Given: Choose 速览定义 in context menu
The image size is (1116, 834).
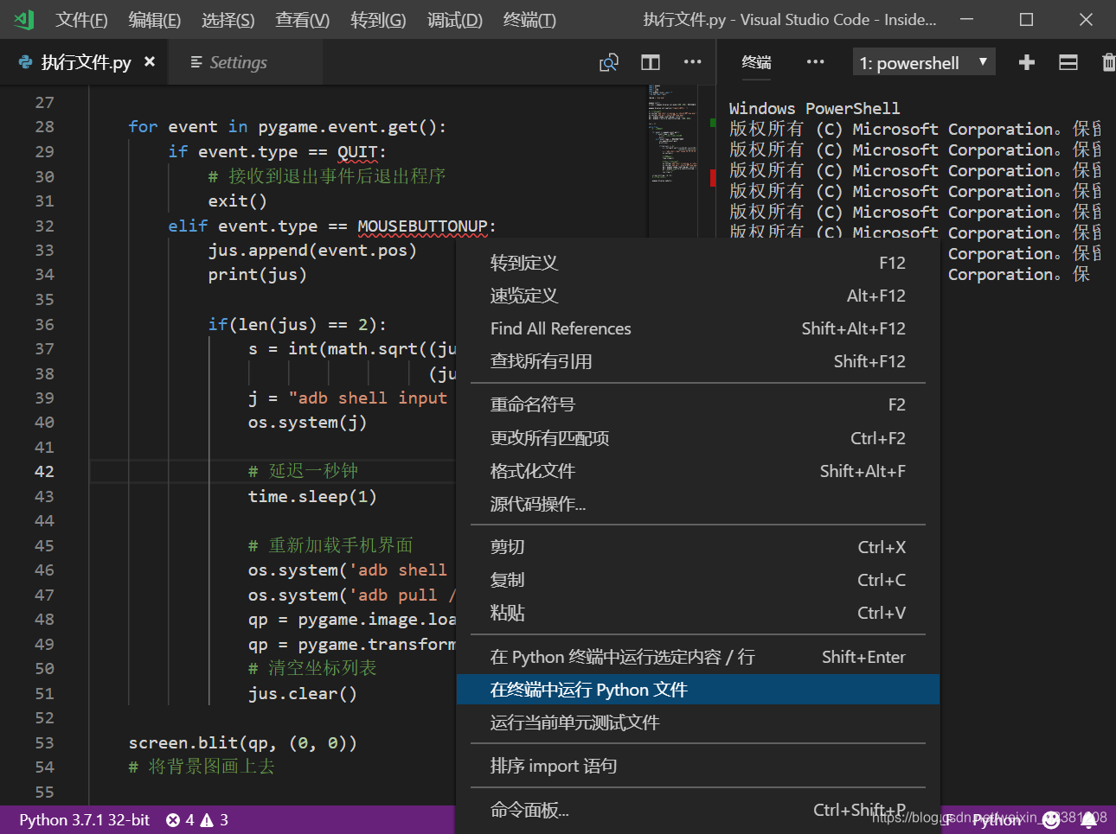Looking at the screenshot, I should (697, 296).
